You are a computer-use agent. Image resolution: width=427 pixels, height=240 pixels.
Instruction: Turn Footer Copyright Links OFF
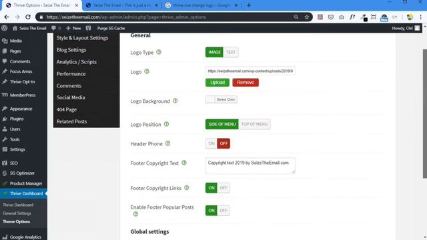click(224, 188)
